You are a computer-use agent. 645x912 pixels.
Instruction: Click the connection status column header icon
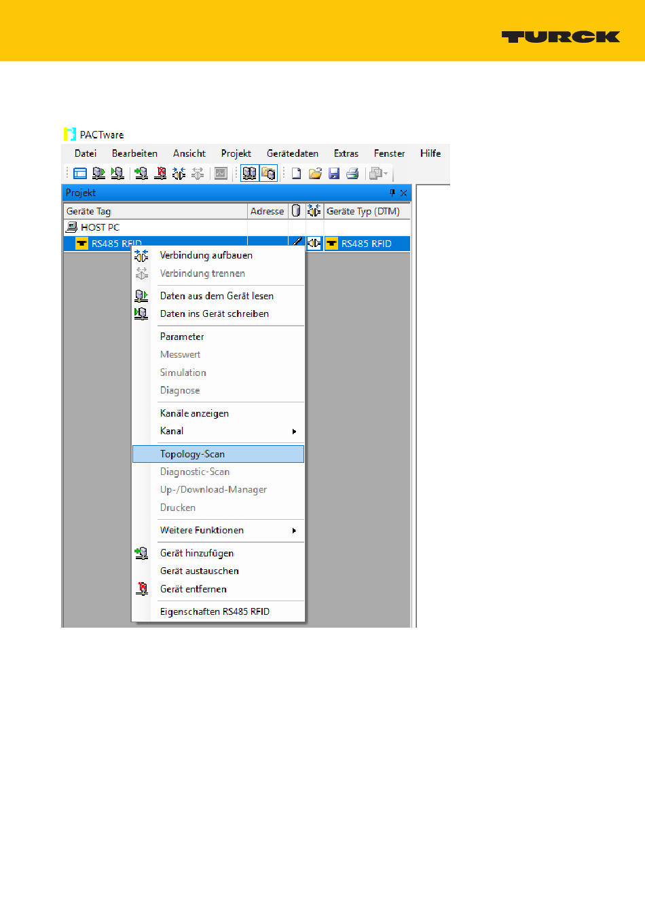314,211
